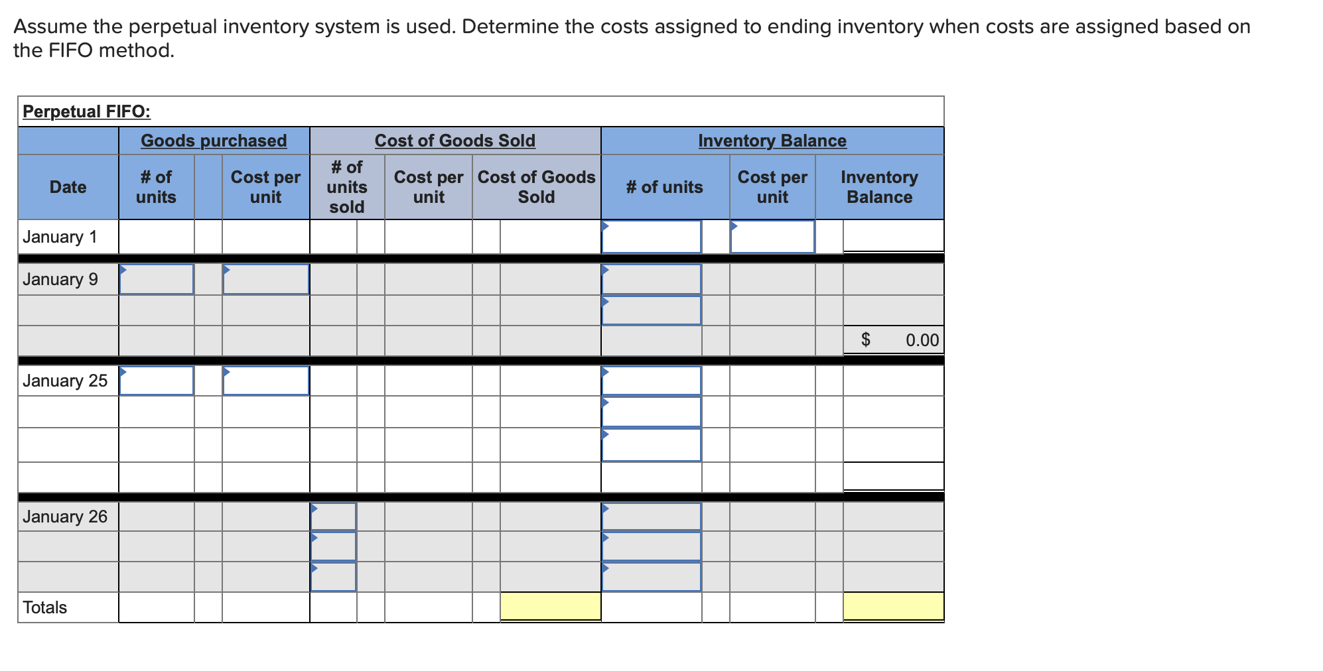Viewport: 1323px width, 671px height.
Task: Open January 26 second inventory units dropdown
Action: (x=651, y=546)
